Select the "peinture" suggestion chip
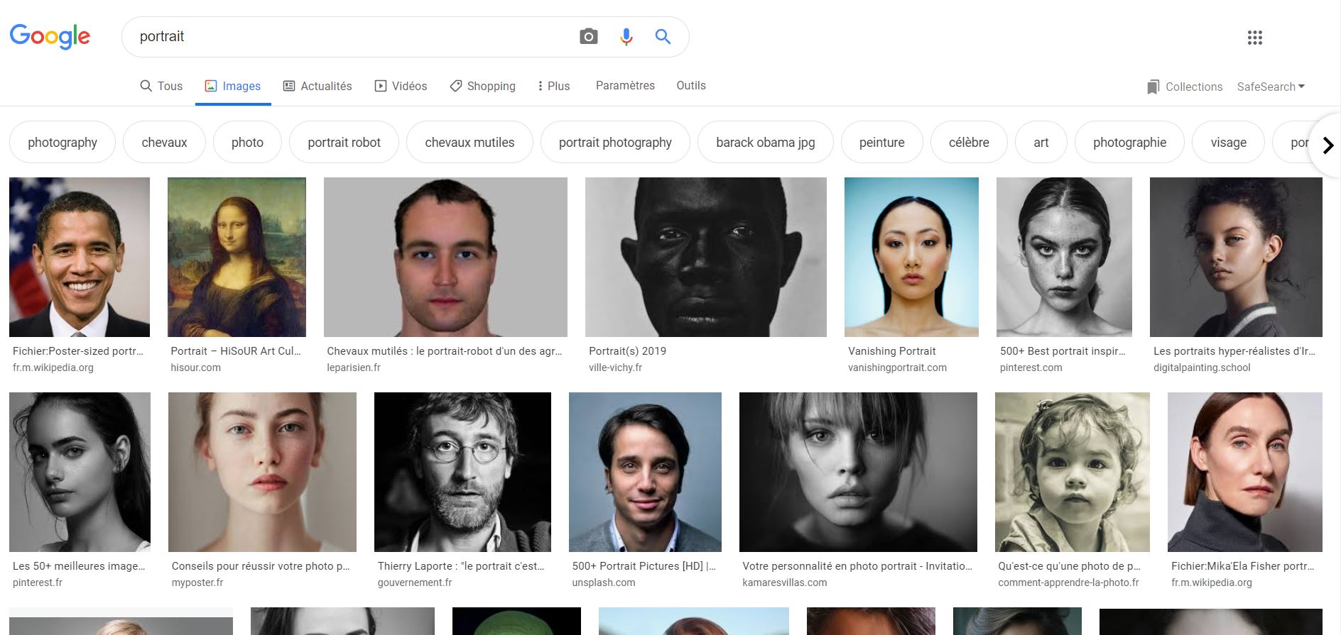This screenshot has width=1341, height=635. 881,142
